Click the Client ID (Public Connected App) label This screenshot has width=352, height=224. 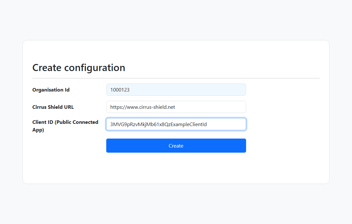[x=65, y=126]
